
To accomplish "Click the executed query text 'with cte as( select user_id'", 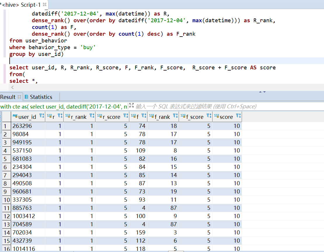I will 63,107.
